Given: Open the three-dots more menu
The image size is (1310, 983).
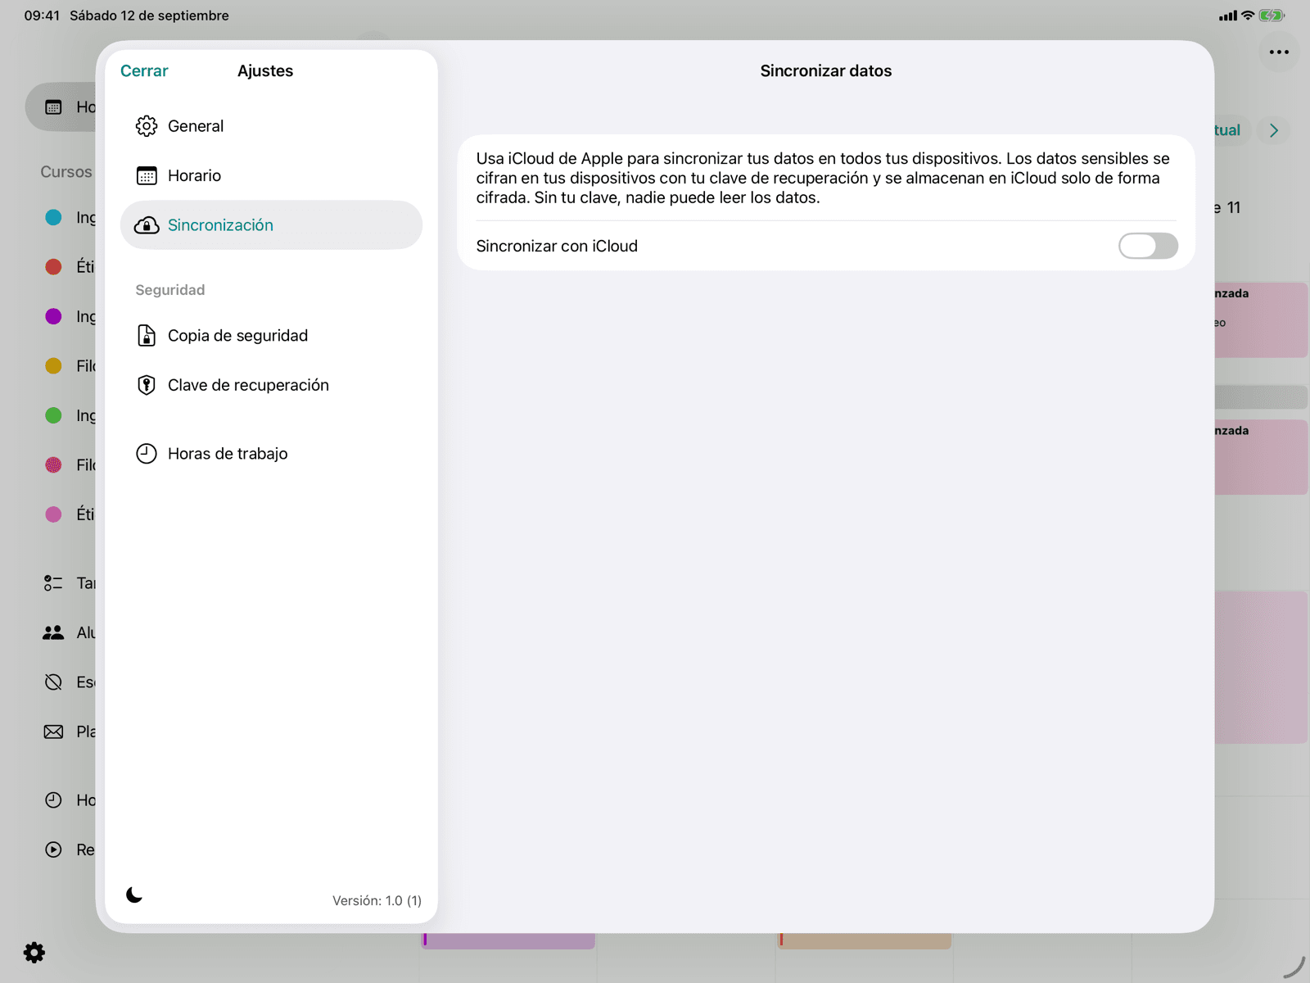Looking at the screenshot, I should point(1279,52).
